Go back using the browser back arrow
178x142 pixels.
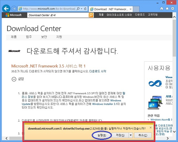tap(6, 8)
